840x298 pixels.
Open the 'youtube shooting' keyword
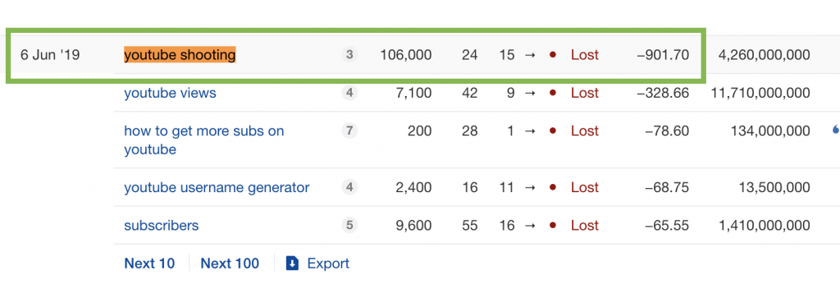pos(180,55)
